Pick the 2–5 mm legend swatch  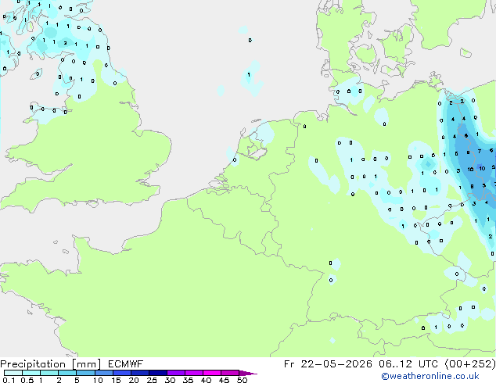(x=67, y=373)
